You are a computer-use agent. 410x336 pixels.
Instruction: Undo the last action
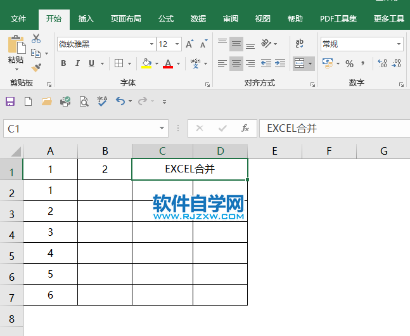point(120,101)
